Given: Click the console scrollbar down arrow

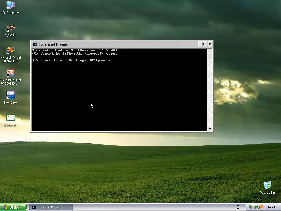Looking at the screenshot, I should point(210,129).
